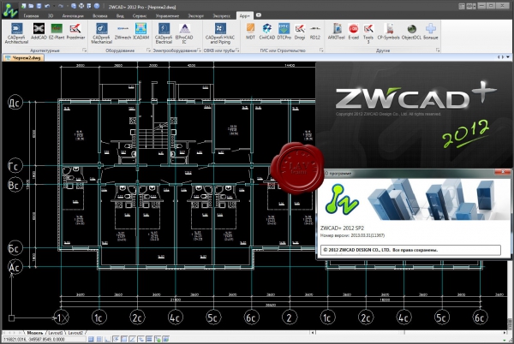The image size is (514, 344).
Task: Launch the ObjectDCL application
Action: [411, 32]
